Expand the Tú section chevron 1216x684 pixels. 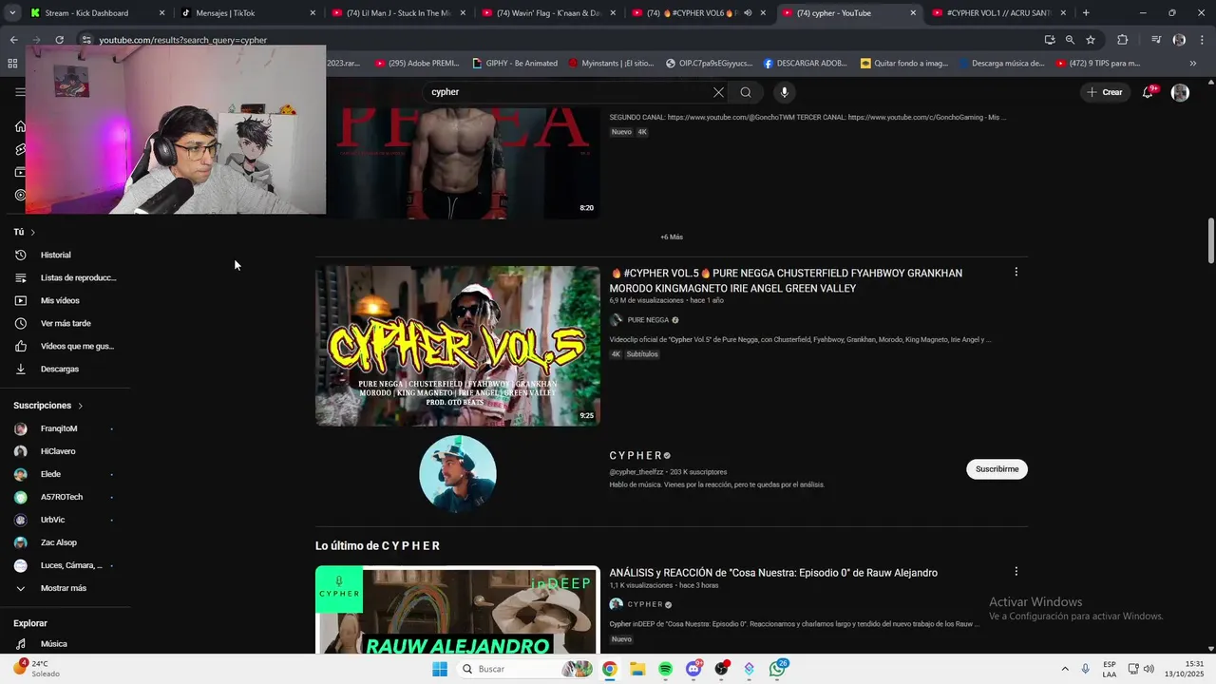click(x=32, y=232)
